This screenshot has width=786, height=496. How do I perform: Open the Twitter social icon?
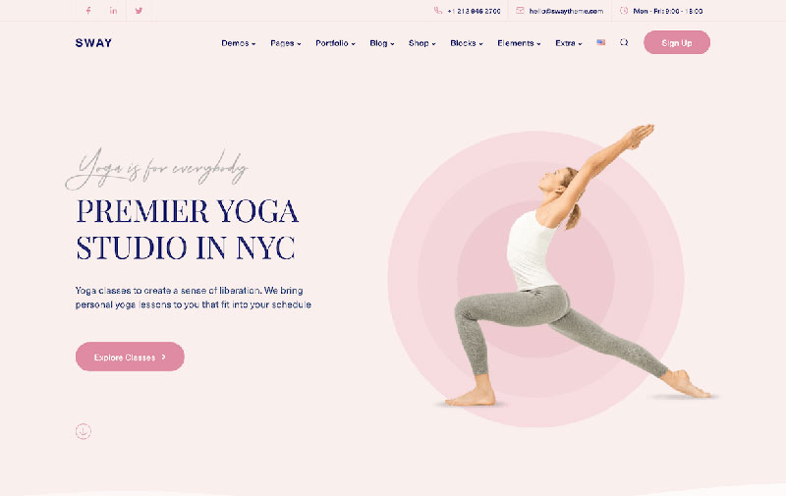pyautogui.click(x=139, y=11)
